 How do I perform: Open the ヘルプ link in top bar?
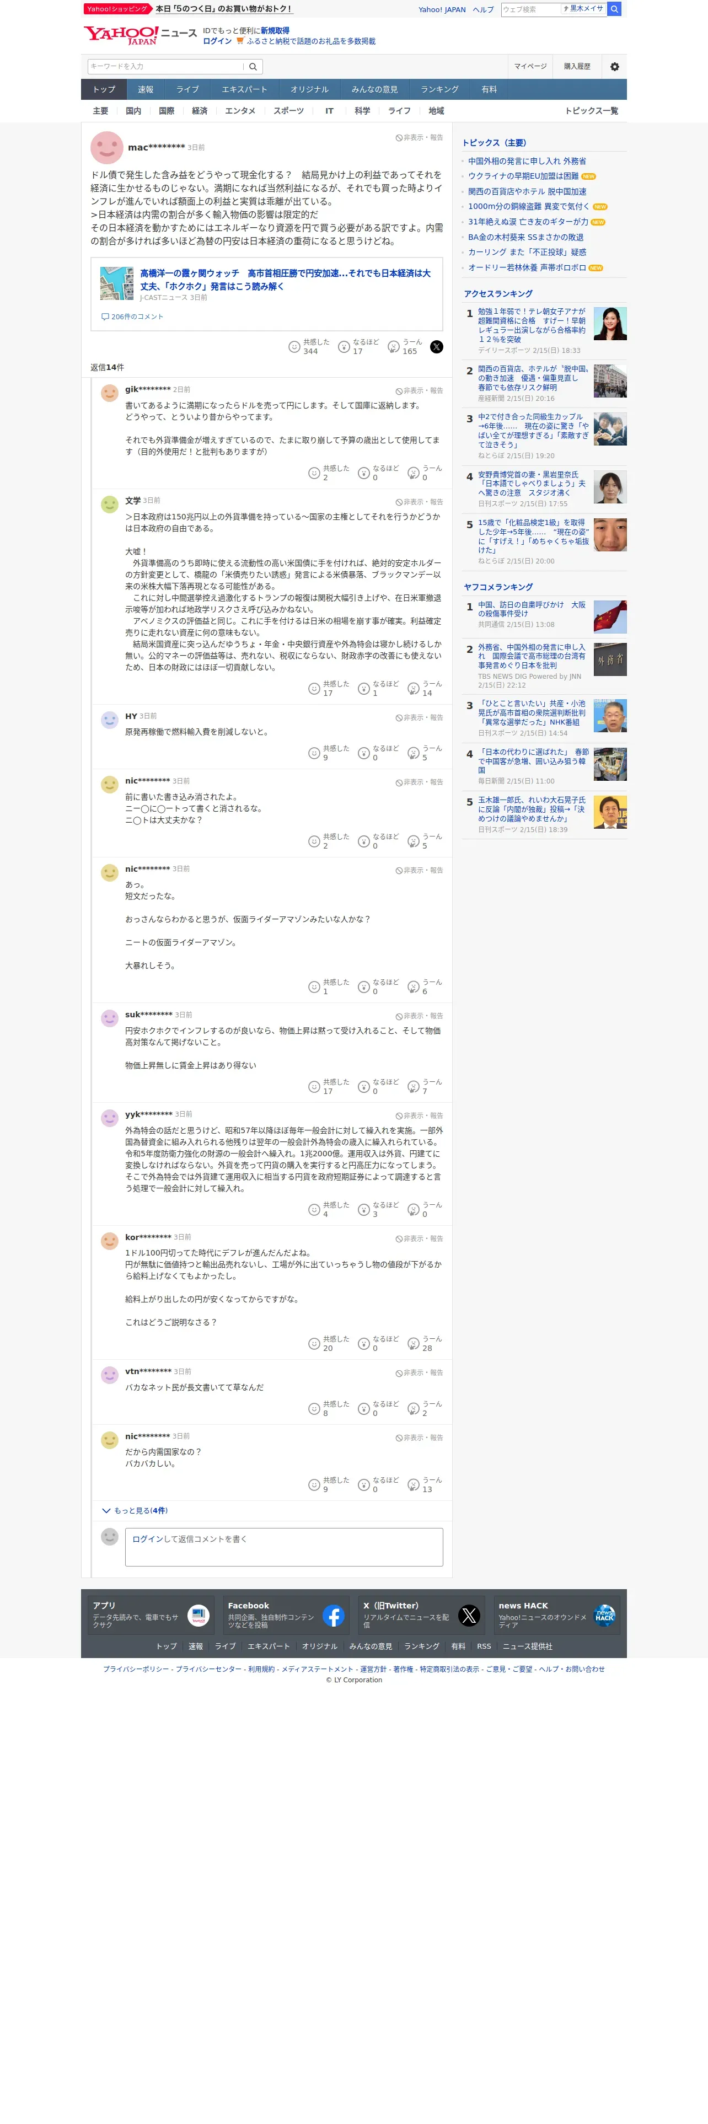(483, 10)
